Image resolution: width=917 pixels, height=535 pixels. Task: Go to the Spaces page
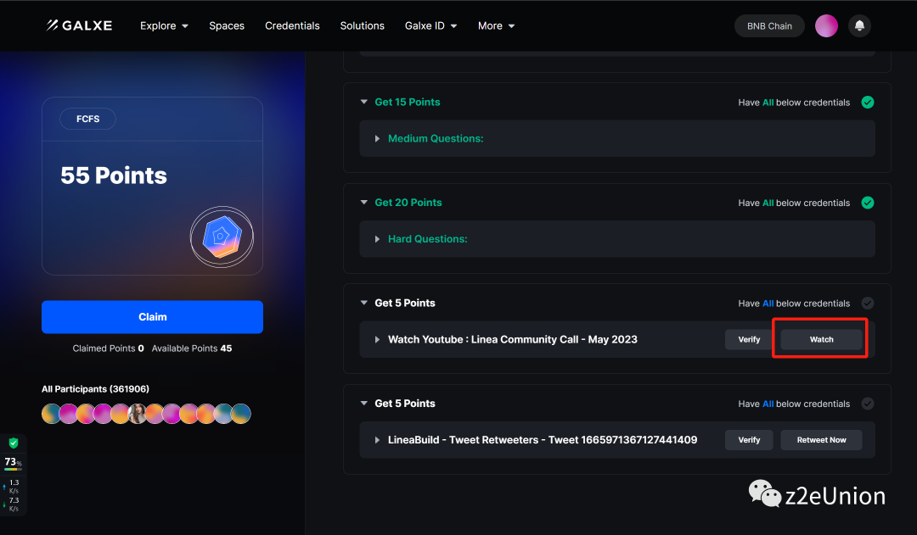227,25
